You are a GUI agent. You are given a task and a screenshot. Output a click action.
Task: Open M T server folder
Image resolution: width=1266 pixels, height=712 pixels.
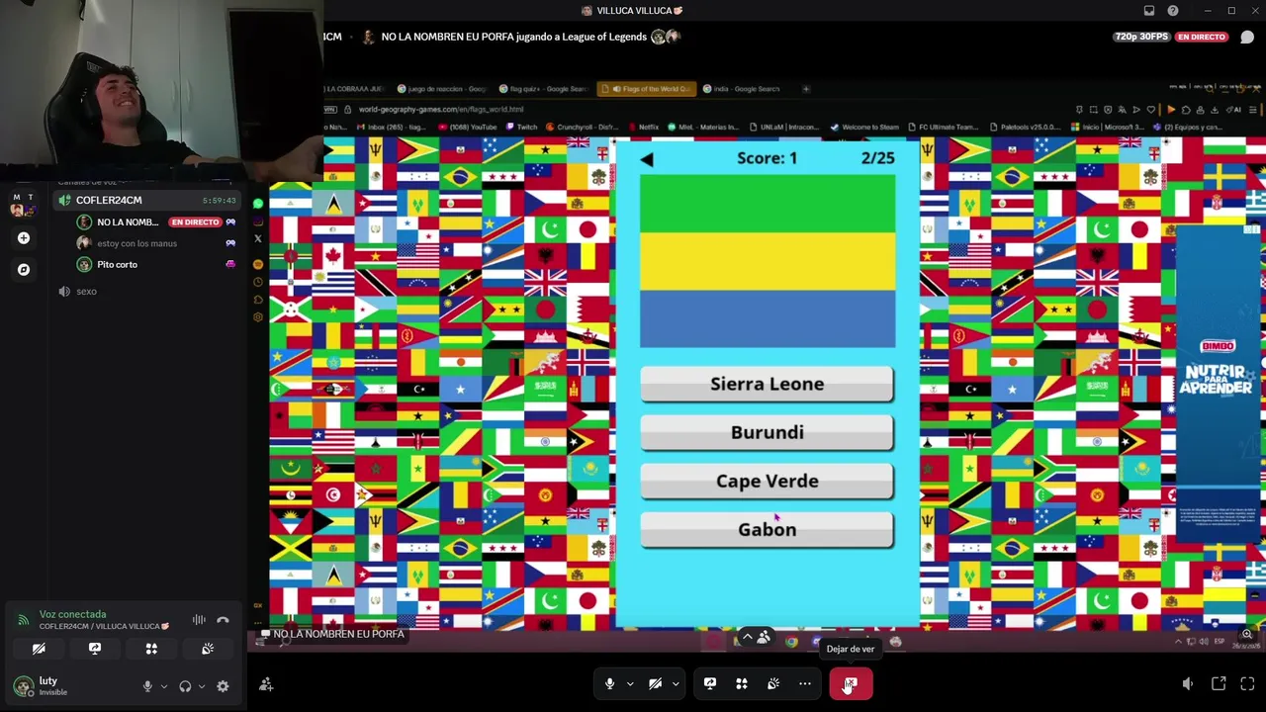23,204
